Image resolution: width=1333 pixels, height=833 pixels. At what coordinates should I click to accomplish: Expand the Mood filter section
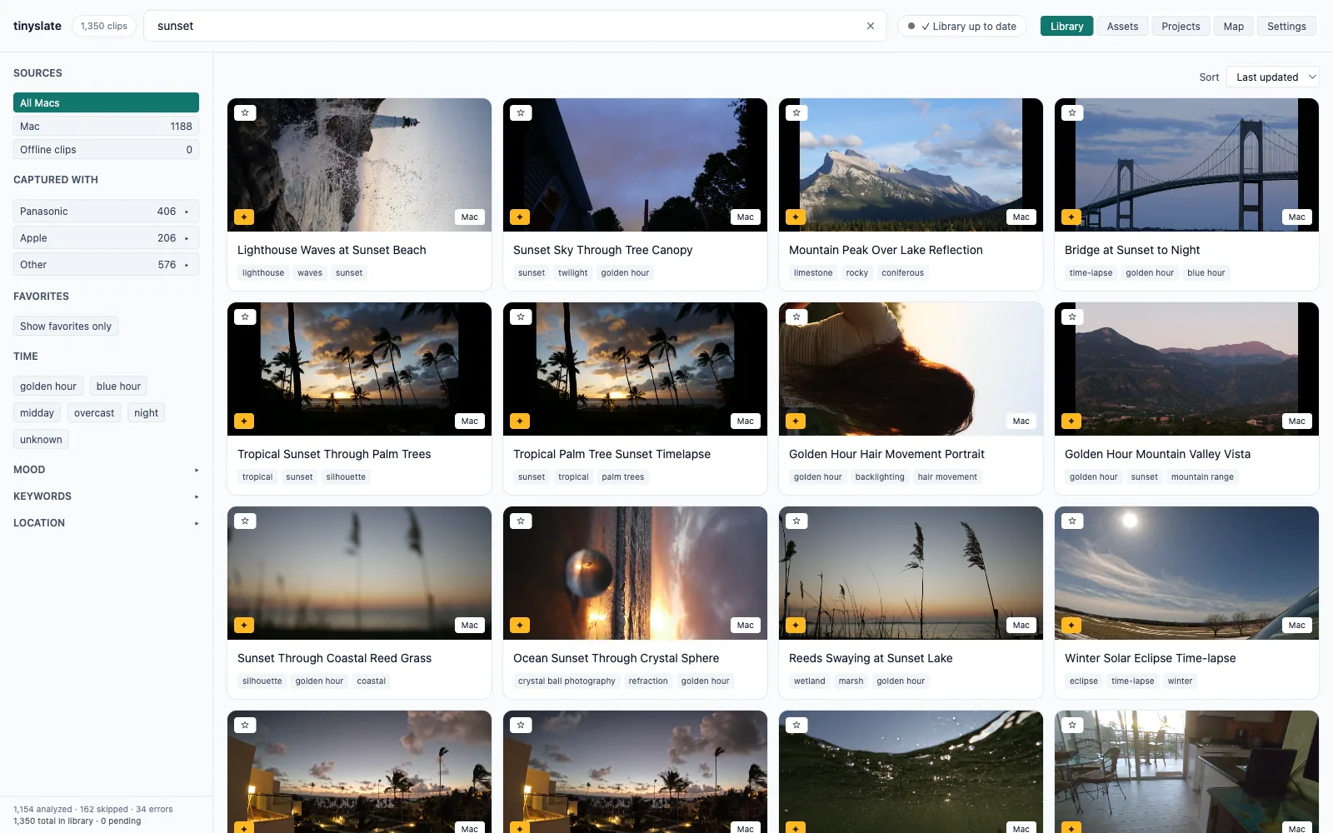click(x=106, y=469)
